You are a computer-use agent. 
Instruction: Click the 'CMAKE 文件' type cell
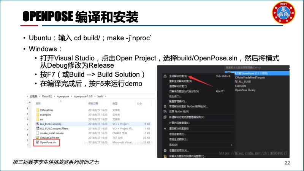[x=120, y=133]
